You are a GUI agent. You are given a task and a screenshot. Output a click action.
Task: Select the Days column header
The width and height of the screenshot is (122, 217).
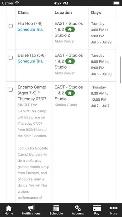(96, 12)
